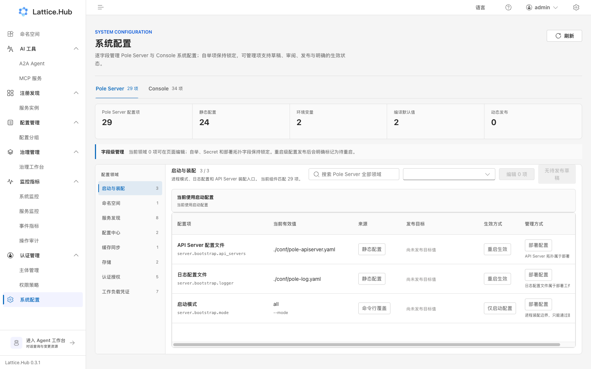Click API Server 配置文件 row title

[x=201, y=245]
